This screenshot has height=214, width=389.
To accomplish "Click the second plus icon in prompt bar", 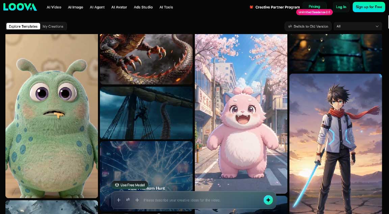I will (x=137, y=200).
